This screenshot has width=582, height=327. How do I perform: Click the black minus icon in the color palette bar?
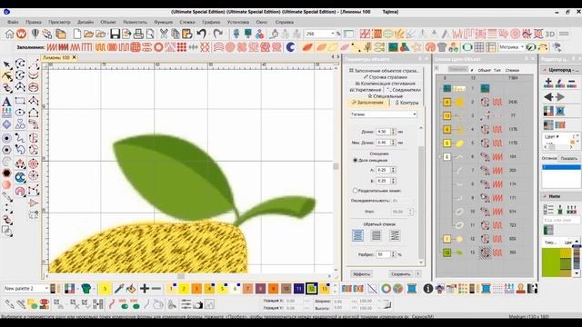tap(156, 289)
